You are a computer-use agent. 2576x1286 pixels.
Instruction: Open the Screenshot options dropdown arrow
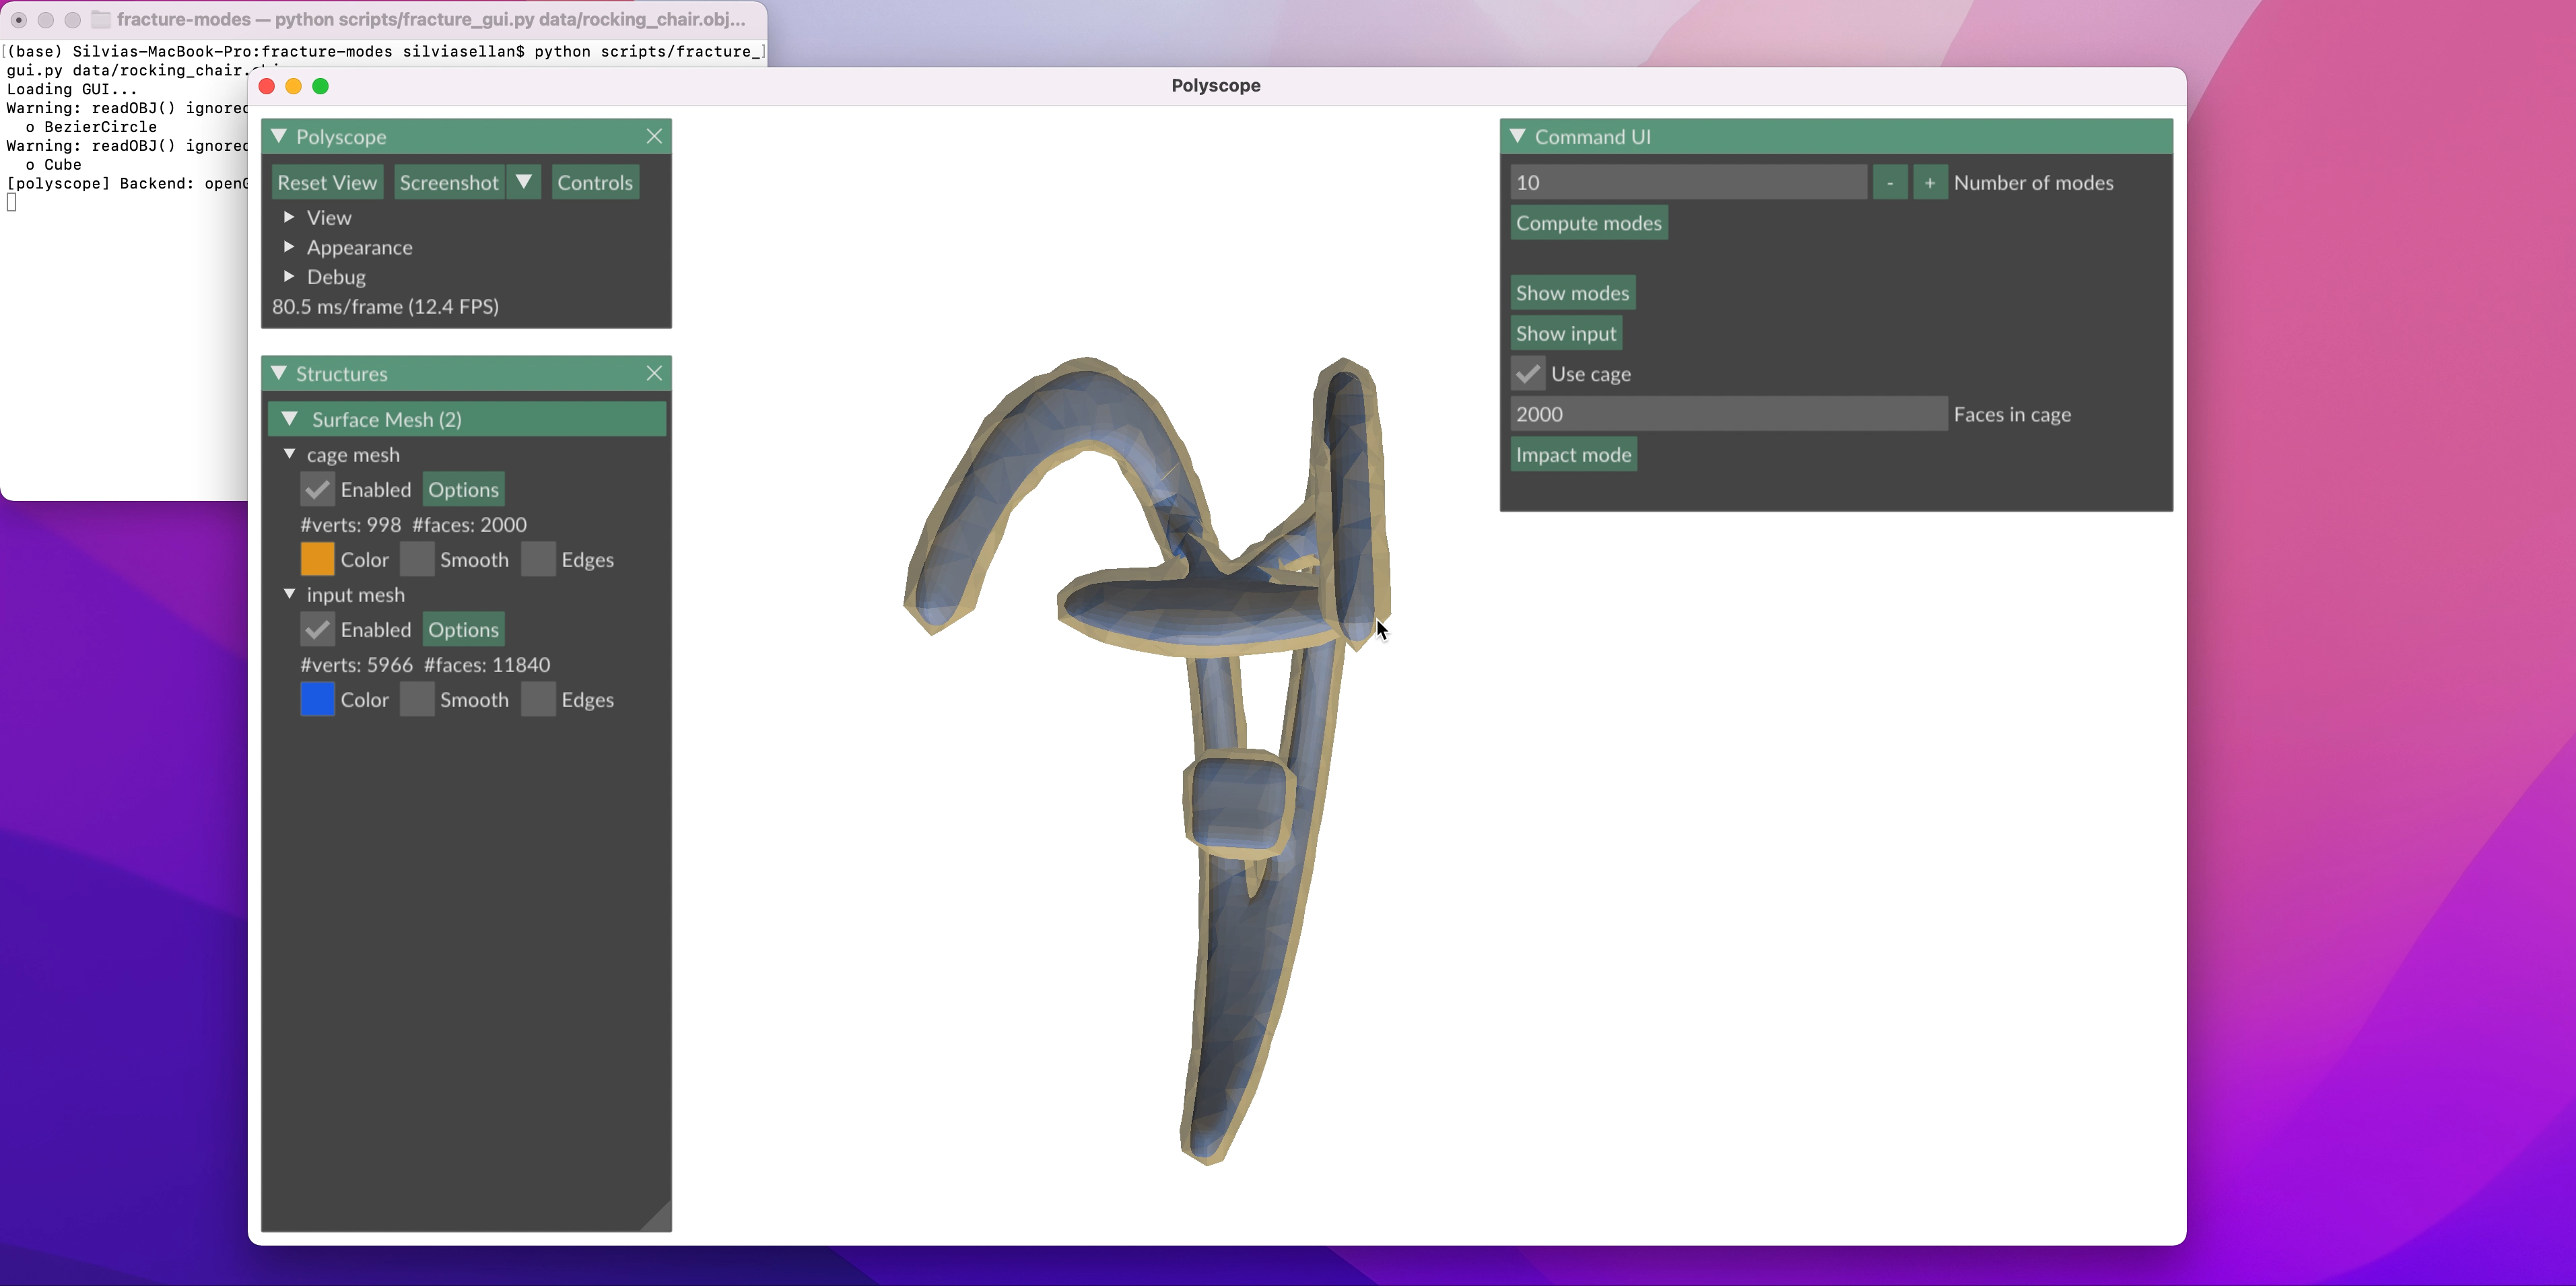coord(523,182)
